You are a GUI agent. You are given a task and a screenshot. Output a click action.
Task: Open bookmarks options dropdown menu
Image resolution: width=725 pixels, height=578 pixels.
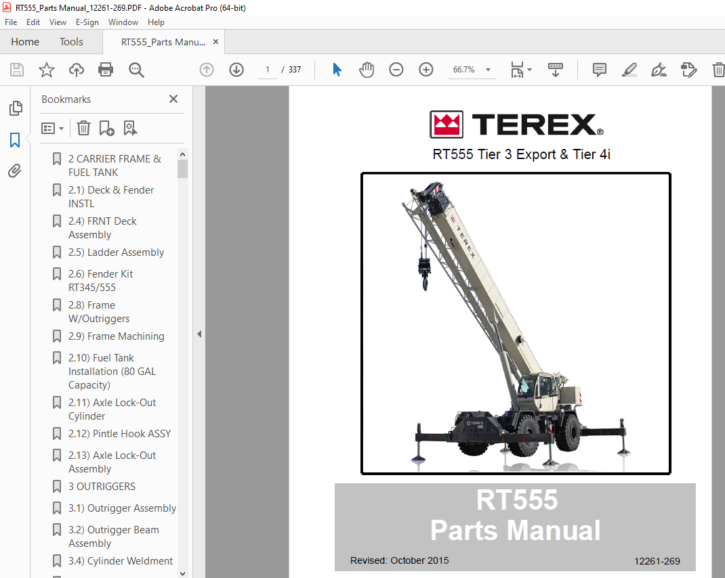(51, 128)
